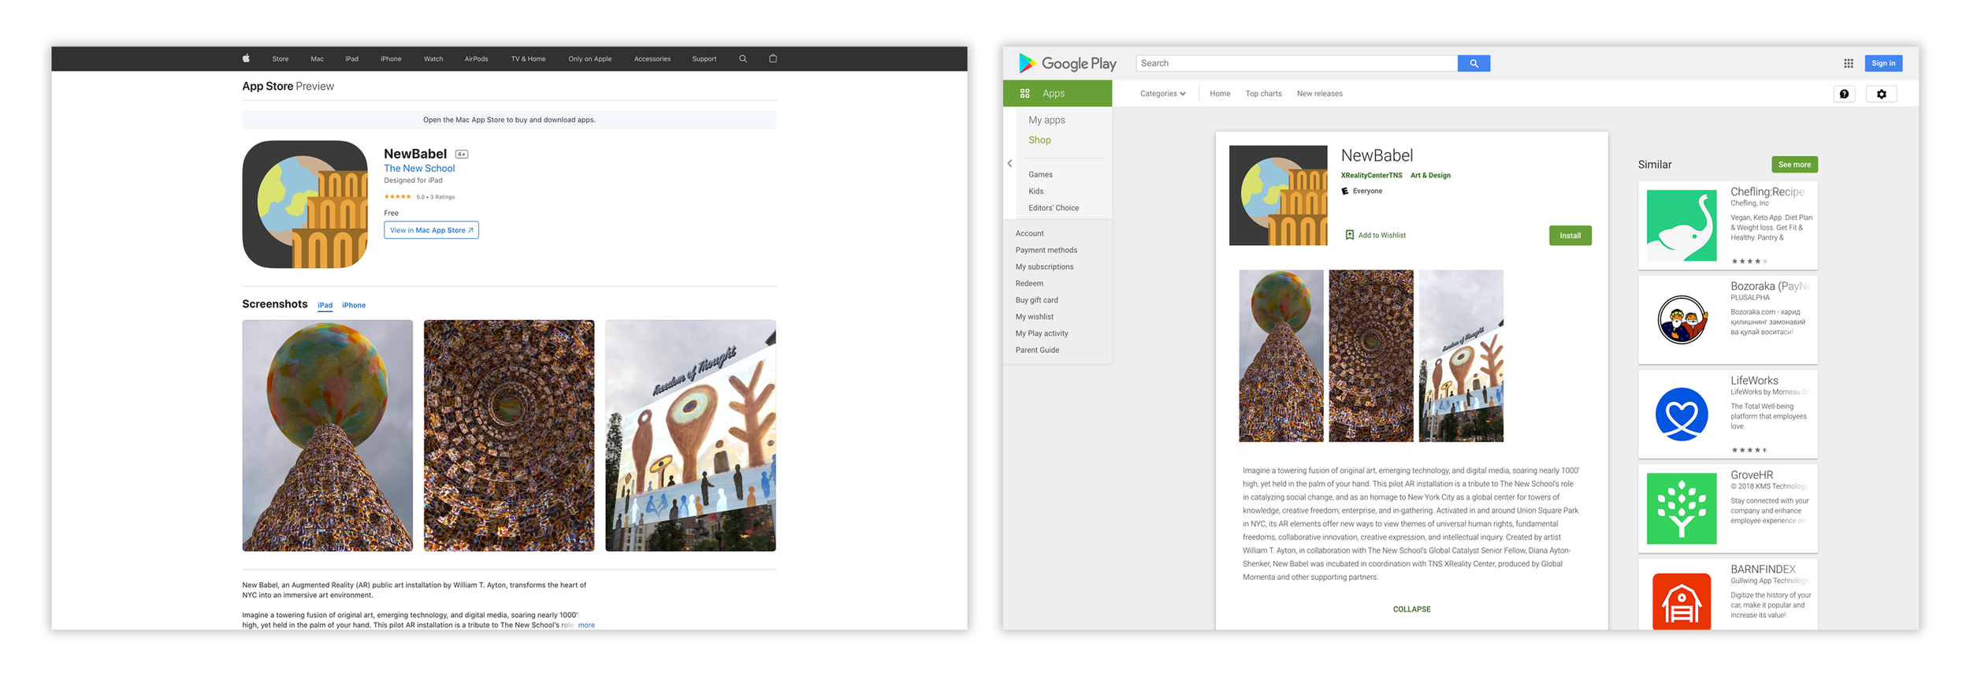Open the shopping bag icon on Apple site
The image size is (1970, 684).
[773, 58]
